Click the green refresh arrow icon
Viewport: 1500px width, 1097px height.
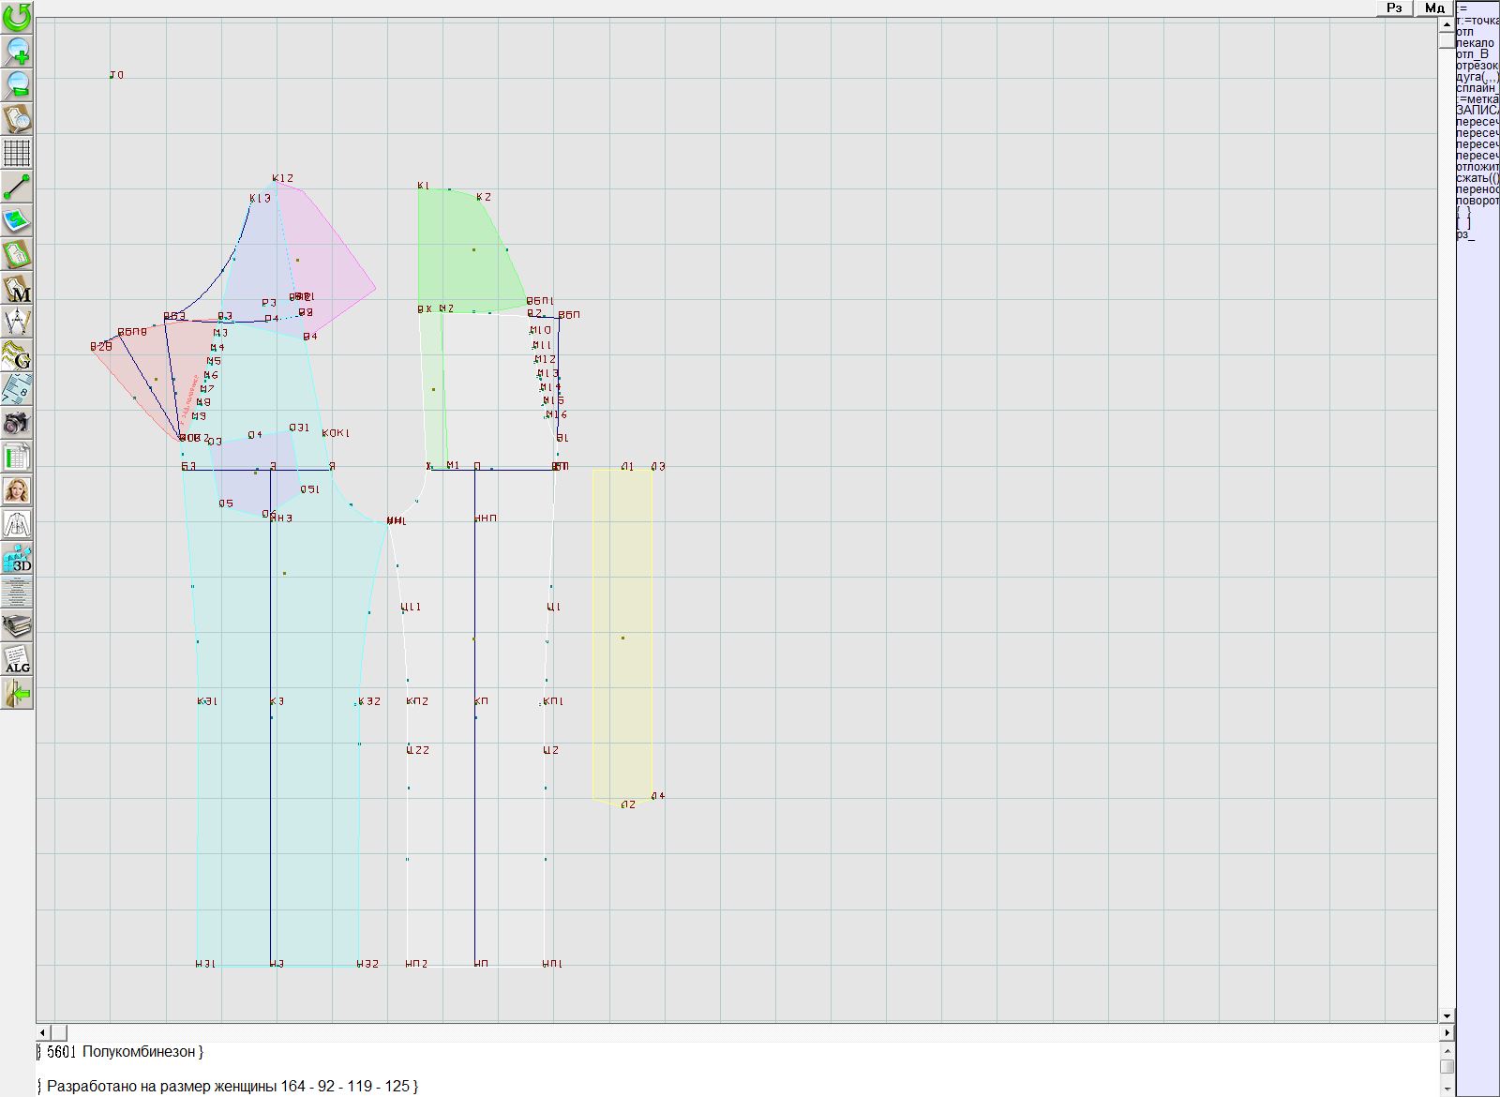pyautogui.click(x=17, y=17)
